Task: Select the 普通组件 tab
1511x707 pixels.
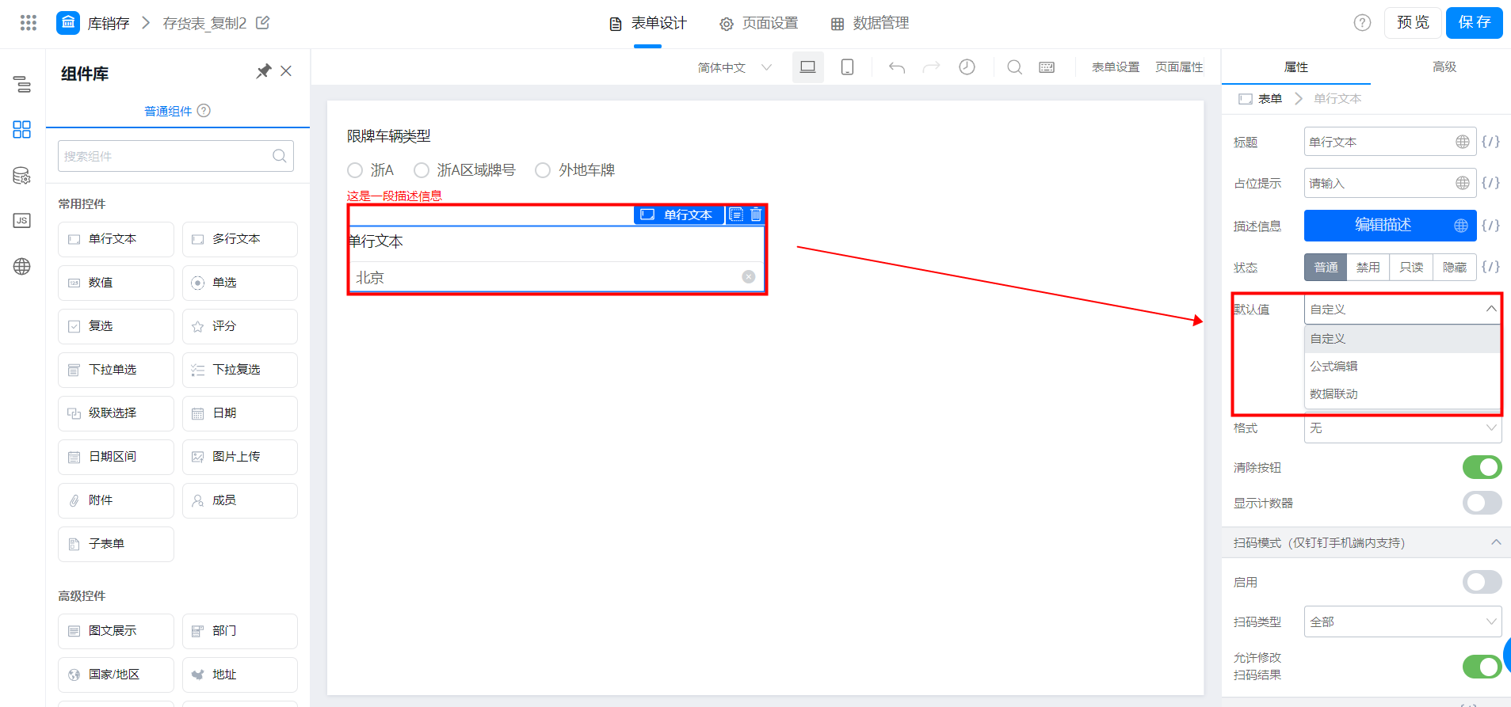Action: (168, 111)
